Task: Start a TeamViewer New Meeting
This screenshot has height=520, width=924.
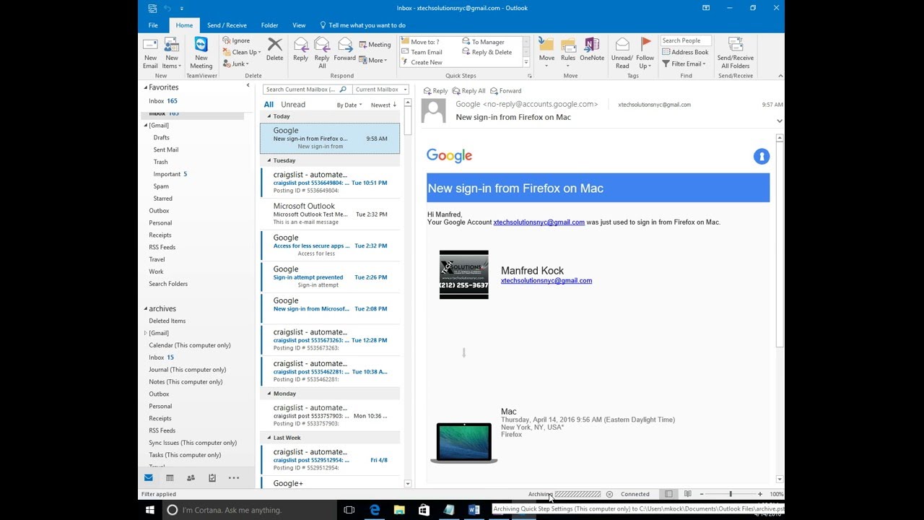Action: 201,53
